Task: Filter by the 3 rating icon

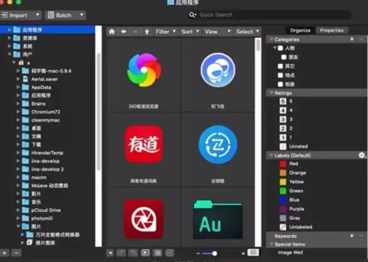Action: (283, 119)
